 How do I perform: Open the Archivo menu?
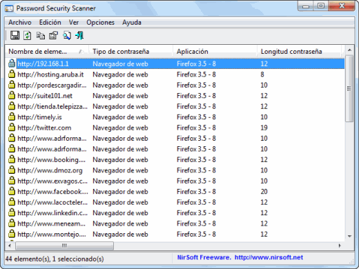tap(20, 22)
